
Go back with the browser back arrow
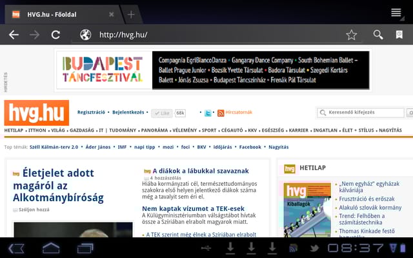point(14,35)
